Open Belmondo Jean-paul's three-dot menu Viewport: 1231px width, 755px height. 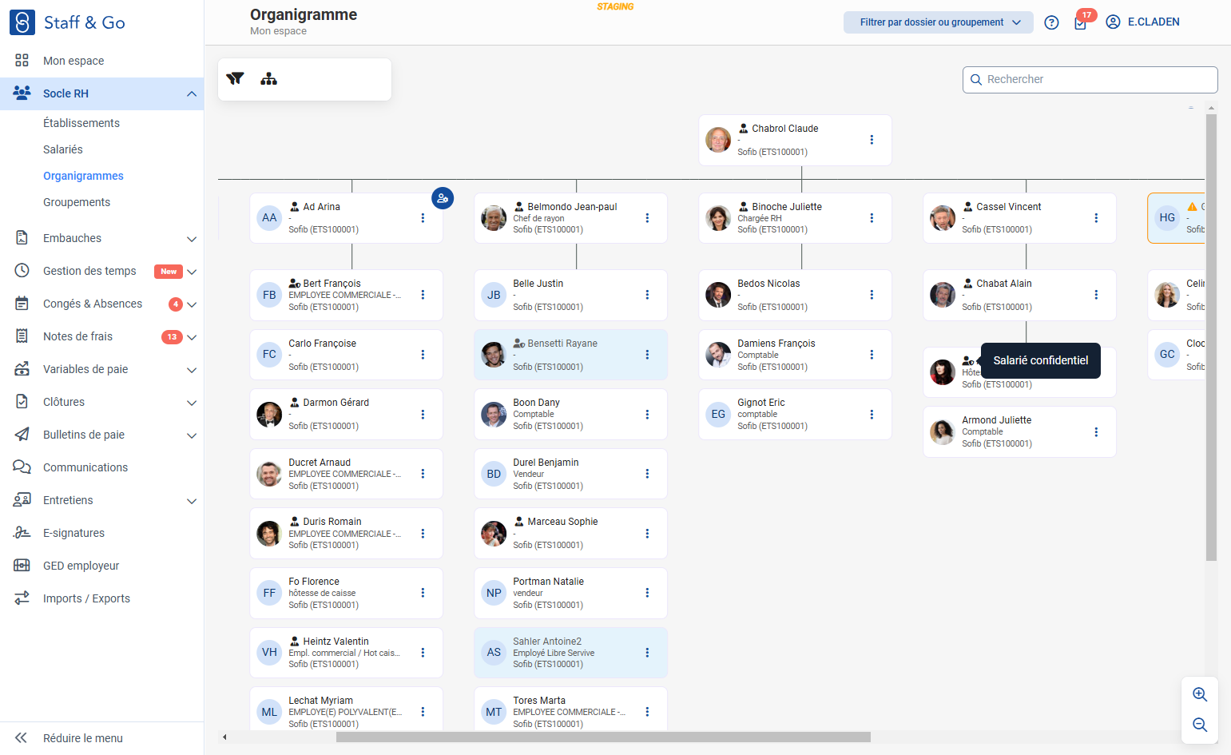tap(647, 218)
